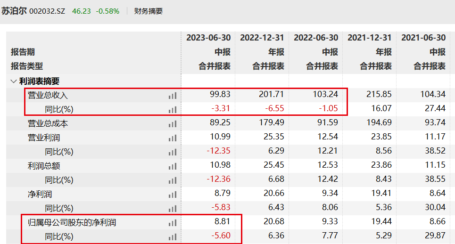Collapse the 利润表摘要 section
Viewport: 455px width, 244px height.
tap(13, 81)
